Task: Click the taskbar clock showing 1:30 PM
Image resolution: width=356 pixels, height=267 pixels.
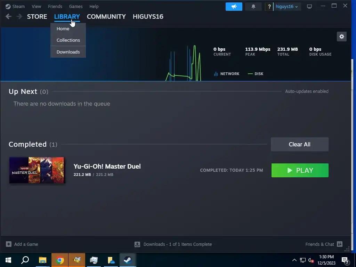Action: 326,260
